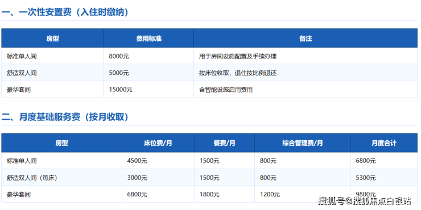Click the 费用标准 column header
Image resolution: width=421 pixels, height=210 pixels.
[148, 39]
